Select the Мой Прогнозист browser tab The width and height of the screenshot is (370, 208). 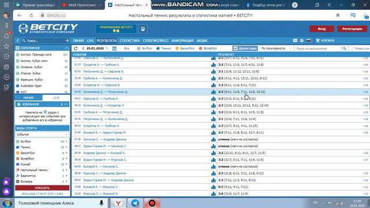click(x=82, y=5)
